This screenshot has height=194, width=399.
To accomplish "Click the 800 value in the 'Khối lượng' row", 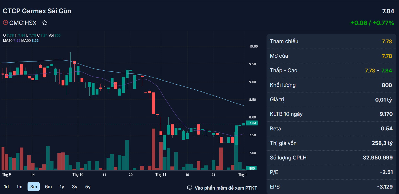I will 387,85.
